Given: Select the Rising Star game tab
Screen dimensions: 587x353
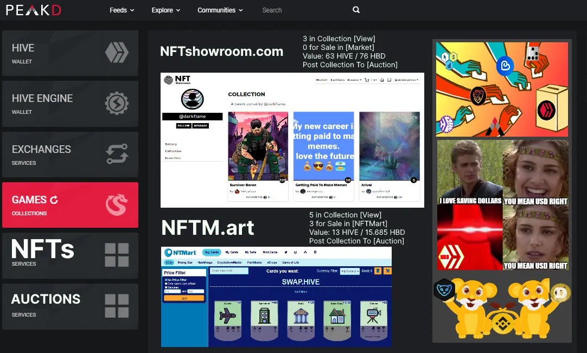Looking at the screenshot, I should click(185, 262).
